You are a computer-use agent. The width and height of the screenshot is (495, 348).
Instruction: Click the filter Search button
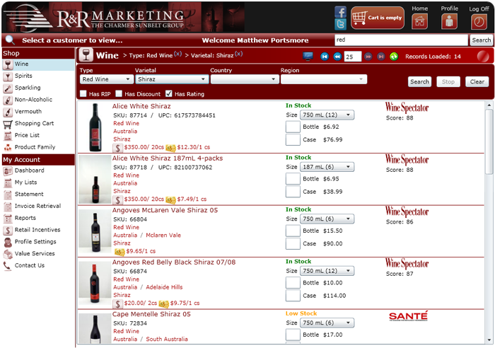point(419,82)
